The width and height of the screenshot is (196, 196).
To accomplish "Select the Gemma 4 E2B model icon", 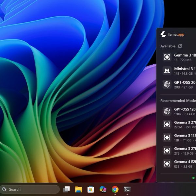I will [167, 164].
